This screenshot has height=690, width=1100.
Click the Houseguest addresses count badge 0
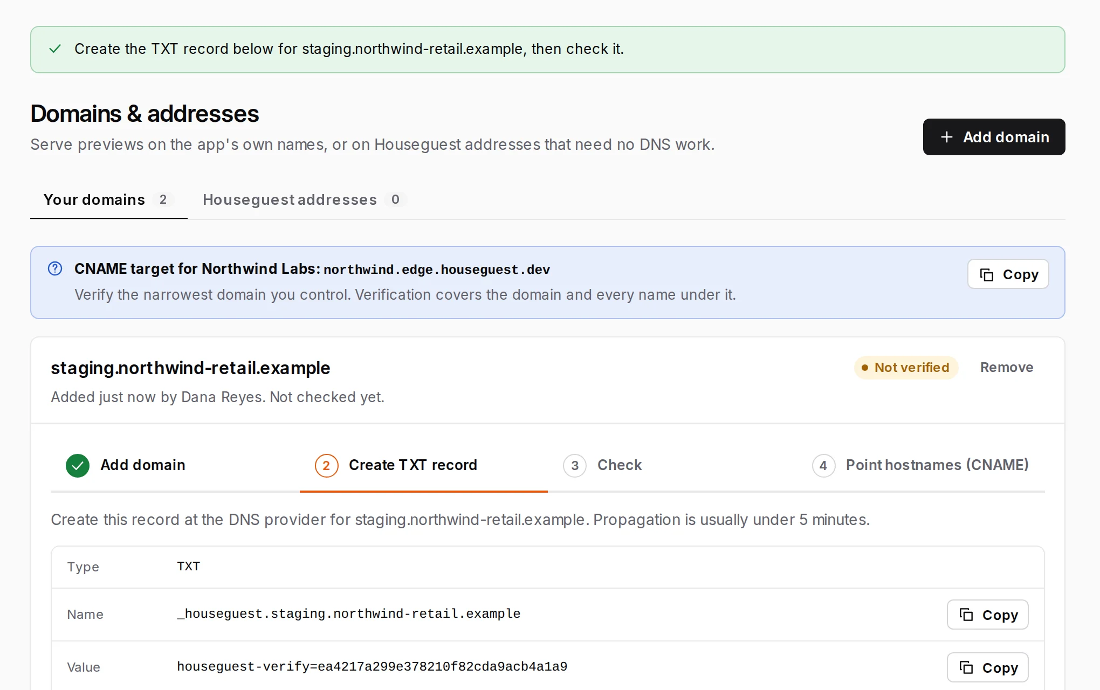click(x=395, y=199)
